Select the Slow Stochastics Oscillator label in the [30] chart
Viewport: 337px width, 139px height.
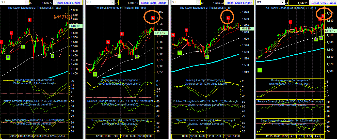206,122
